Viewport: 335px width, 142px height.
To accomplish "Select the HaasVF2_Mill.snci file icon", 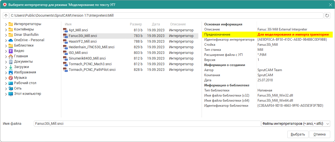I will [x=65, y=41].
